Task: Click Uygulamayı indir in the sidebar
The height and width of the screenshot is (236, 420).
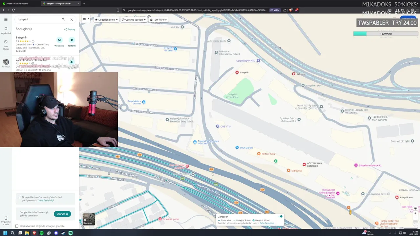Action: pyautogui.click(x=6, y=220)
